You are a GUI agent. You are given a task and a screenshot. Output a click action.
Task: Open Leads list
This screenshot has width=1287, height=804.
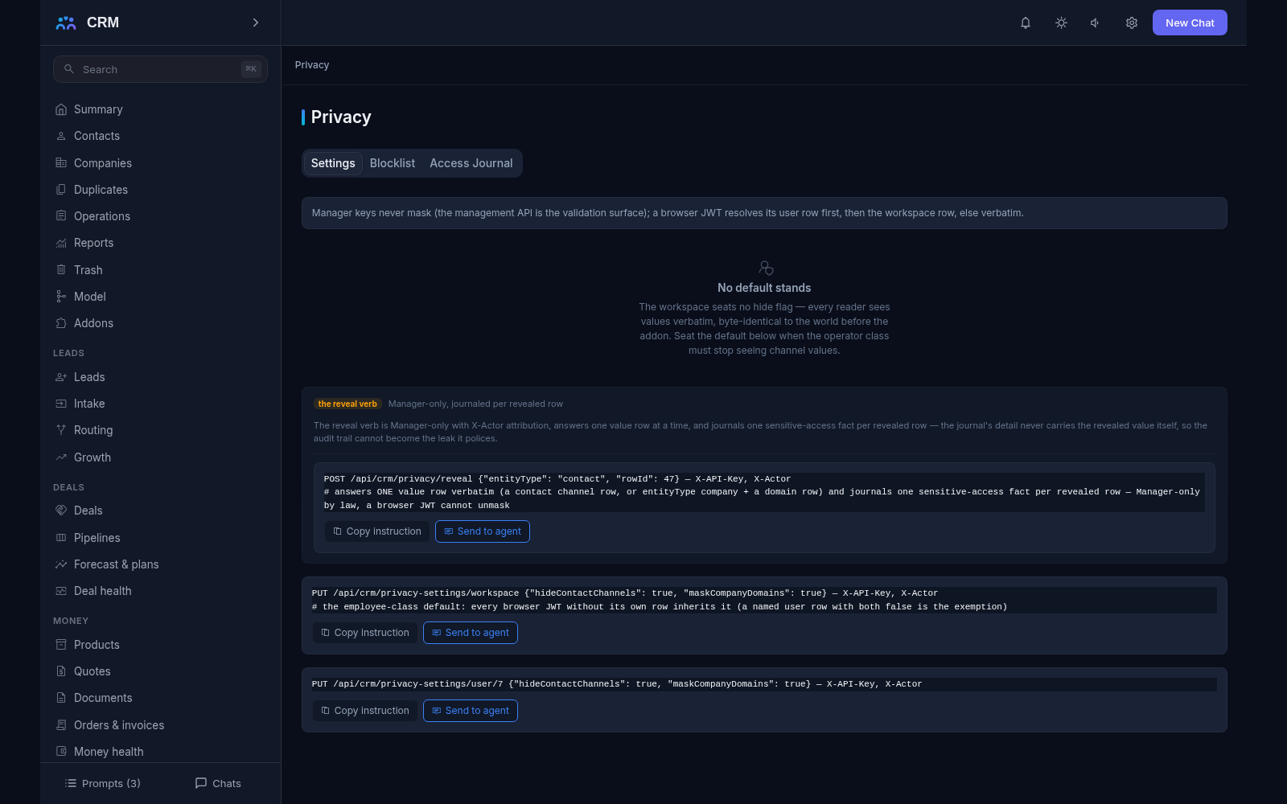coord(160,377)
